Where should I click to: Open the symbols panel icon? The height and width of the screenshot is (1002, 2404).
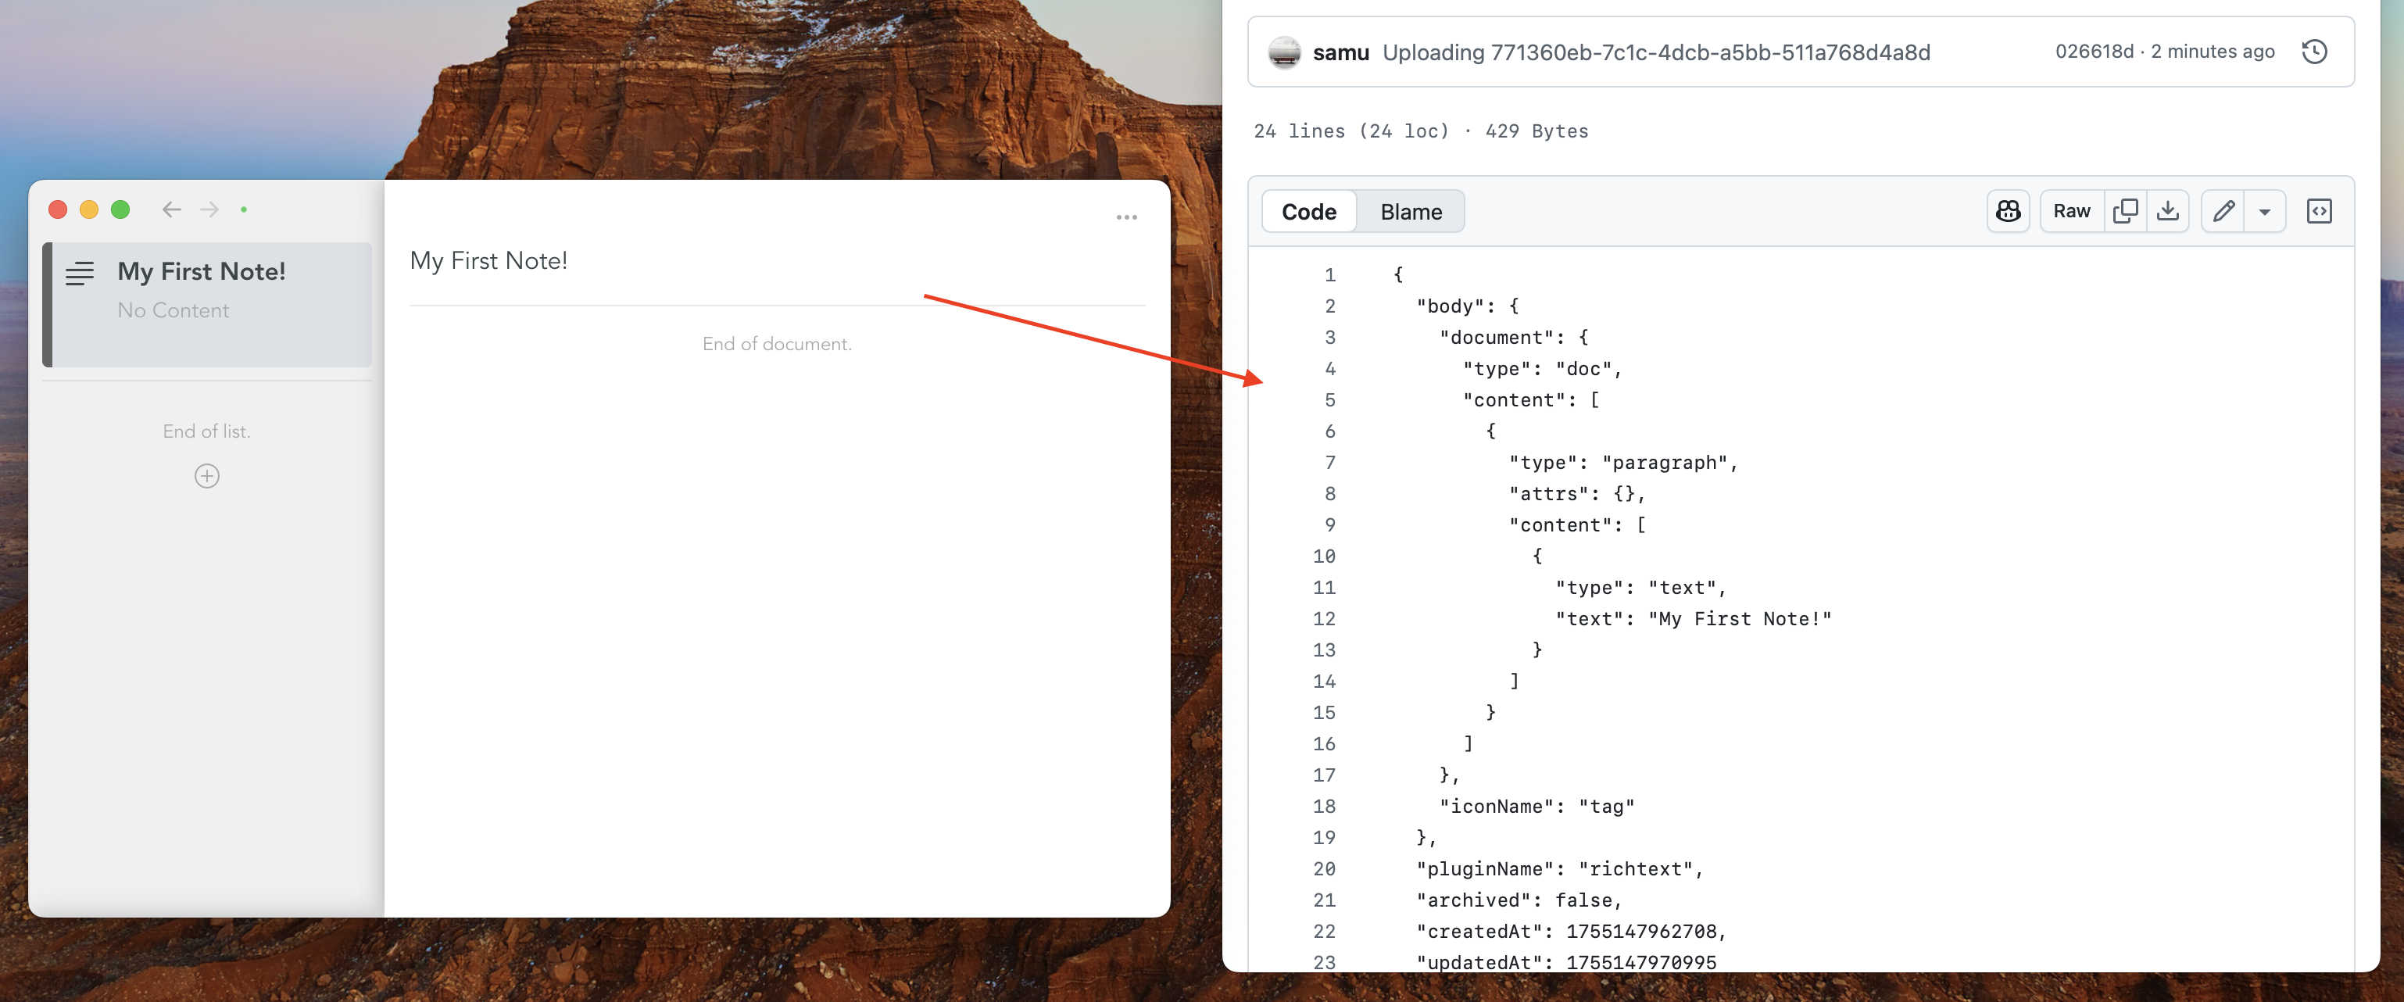tap(2318, 212)
